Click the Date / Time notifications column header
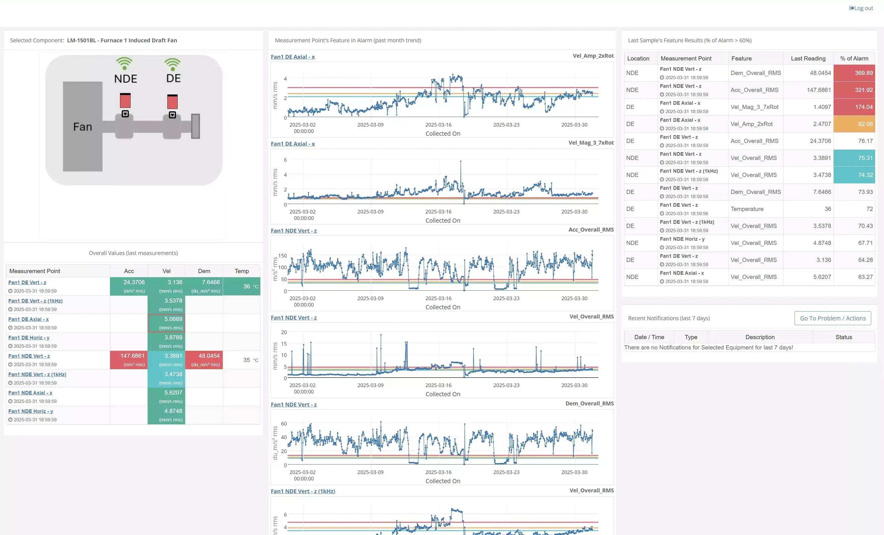Image resolution: width=884 pixels, height=535 pixels. pos(649,337)
